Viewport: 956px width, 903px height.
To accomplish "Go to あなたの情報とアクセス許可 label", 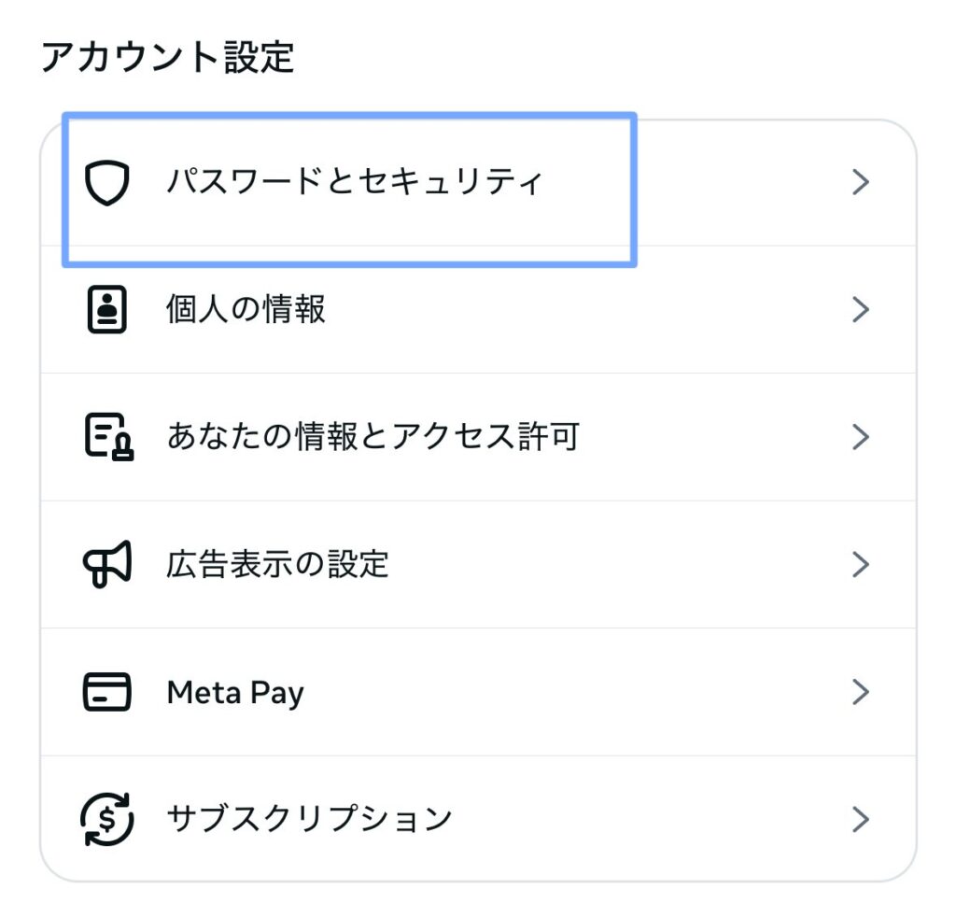I will click(373, 437).
